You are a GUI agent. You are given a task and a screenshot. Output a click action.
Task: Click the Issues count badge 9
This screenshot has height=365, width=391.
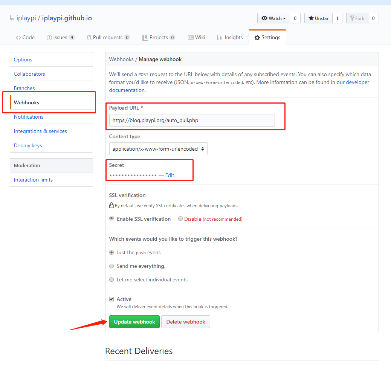point(72,37)
